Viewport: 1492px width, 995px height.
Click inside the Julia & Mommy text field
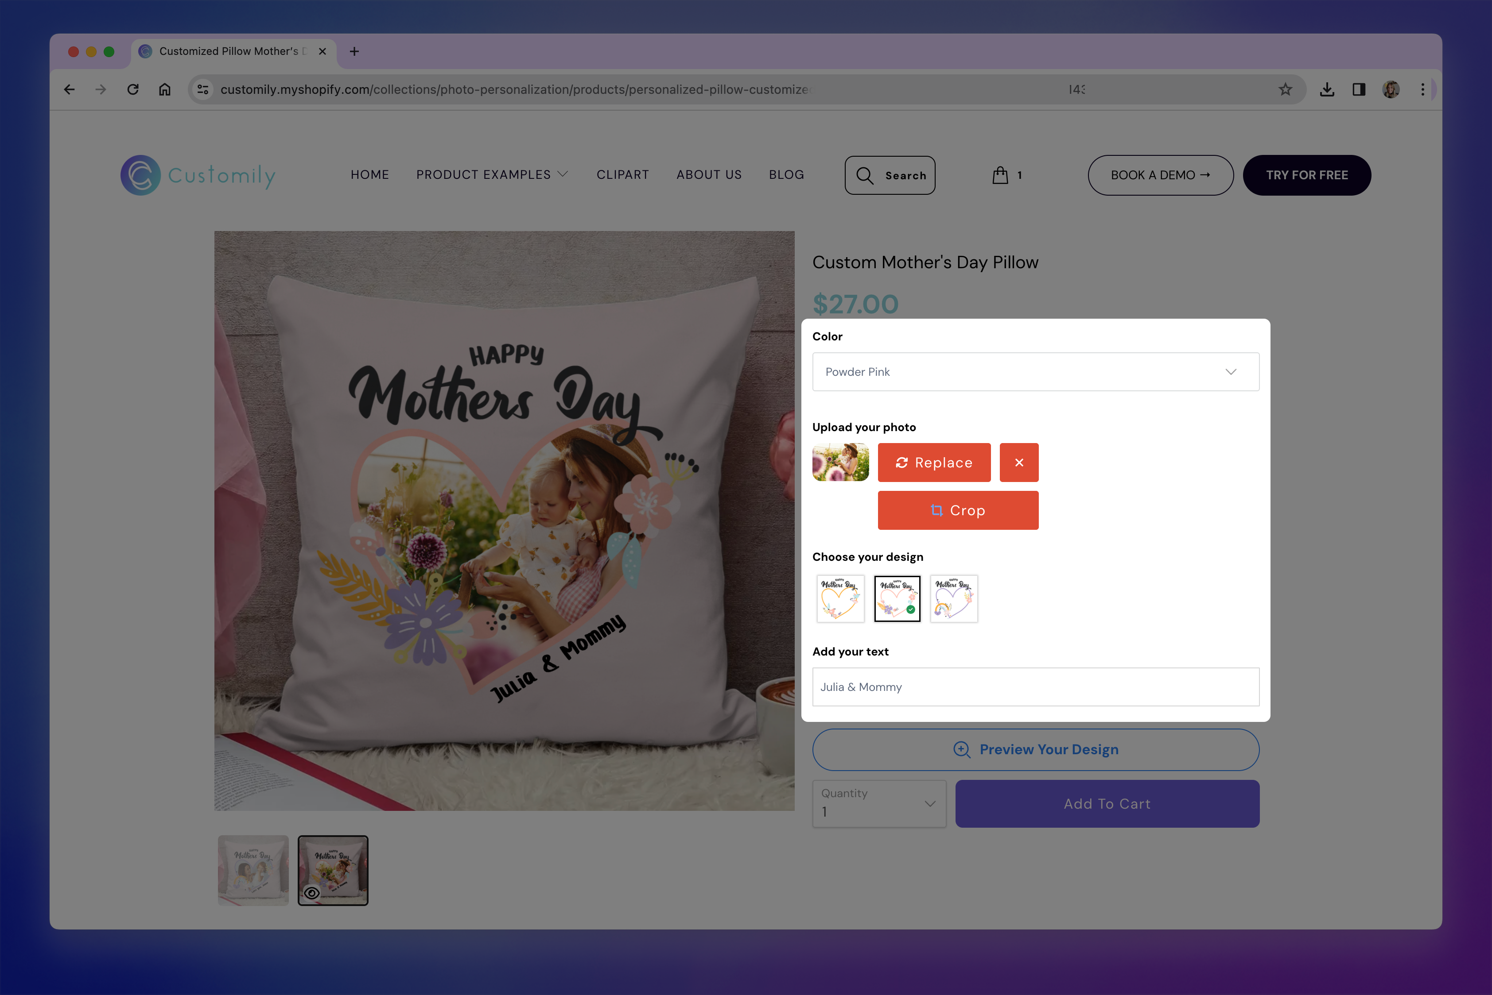point(1035,686)
